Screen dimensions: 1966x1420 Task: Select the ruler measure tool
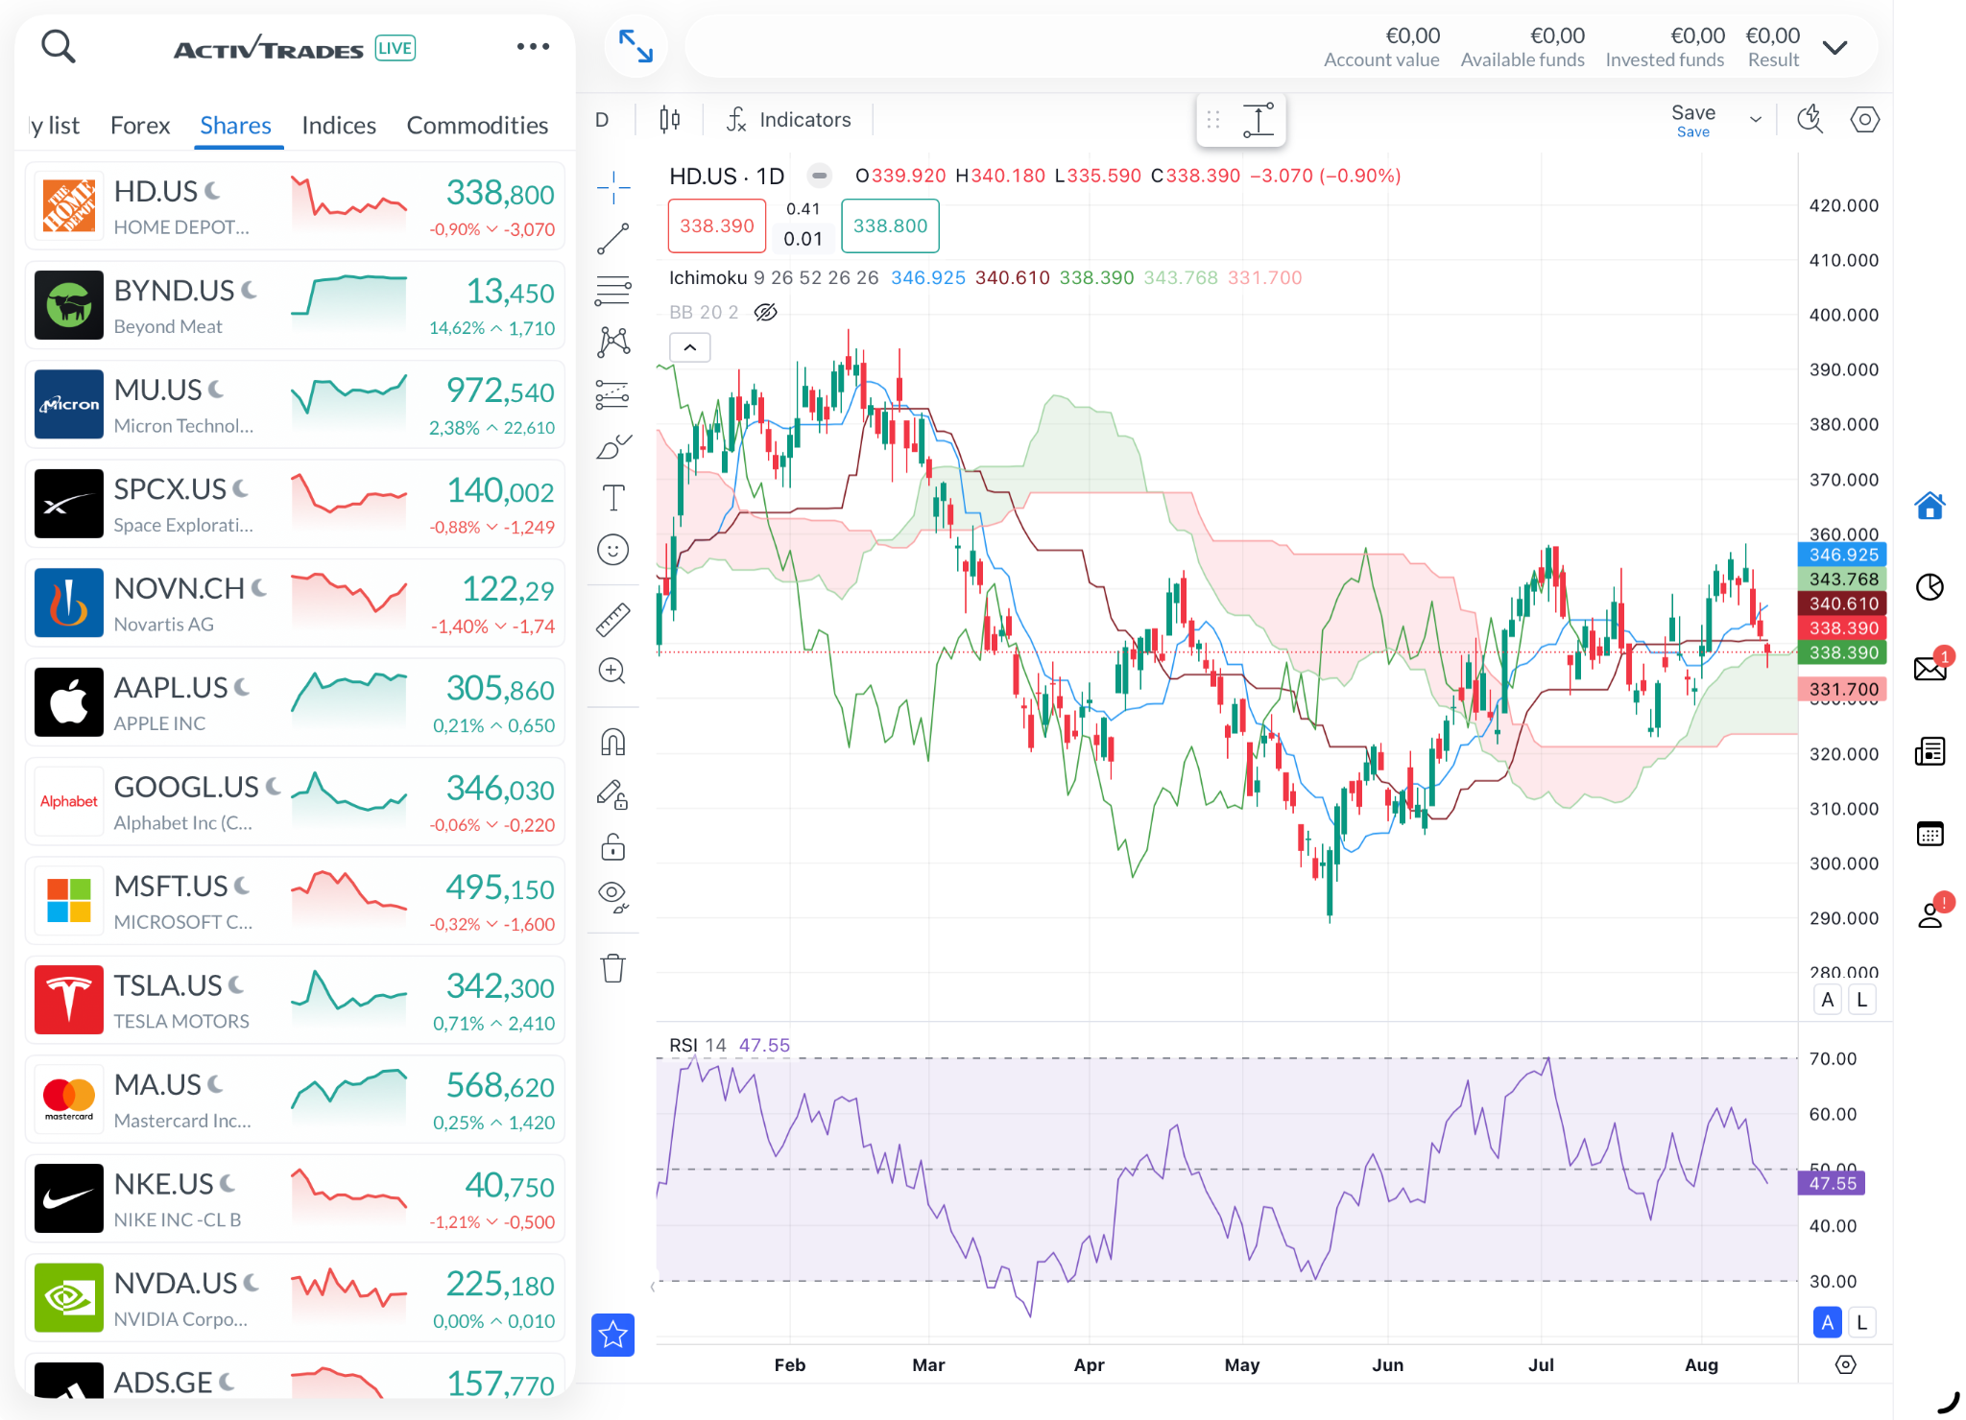coord(612,620)
